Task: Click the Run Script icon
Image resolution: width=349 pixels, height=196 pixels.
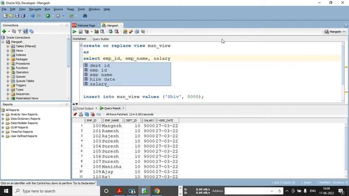Action: tap(81, 32)
